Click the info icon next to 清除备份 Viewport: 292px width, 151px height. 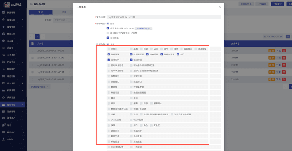click(x=251, y=4)
